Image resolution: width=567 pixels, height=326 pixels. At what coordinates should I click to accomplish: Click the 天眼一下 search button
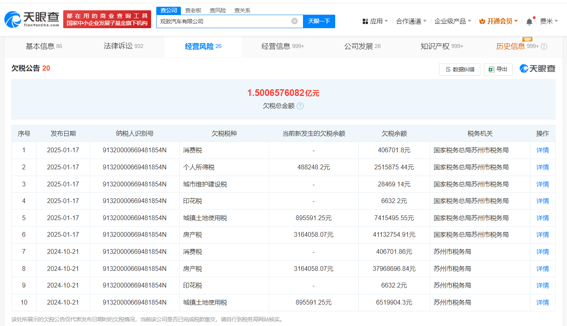point(319,21)
